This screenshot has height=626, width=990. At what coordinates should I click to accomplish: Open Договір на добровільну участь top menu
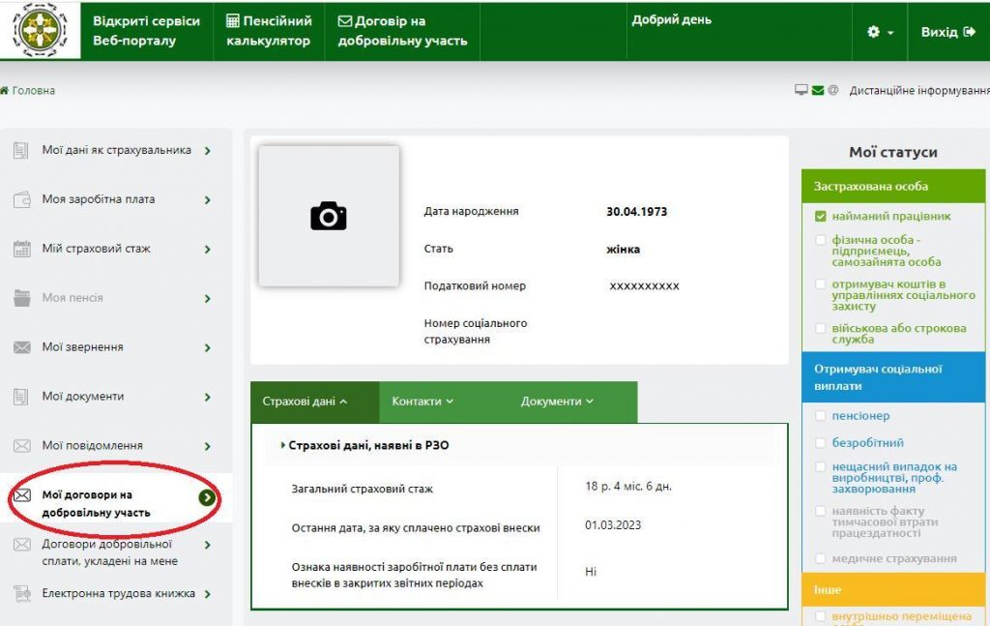click(x=402, y=31)
